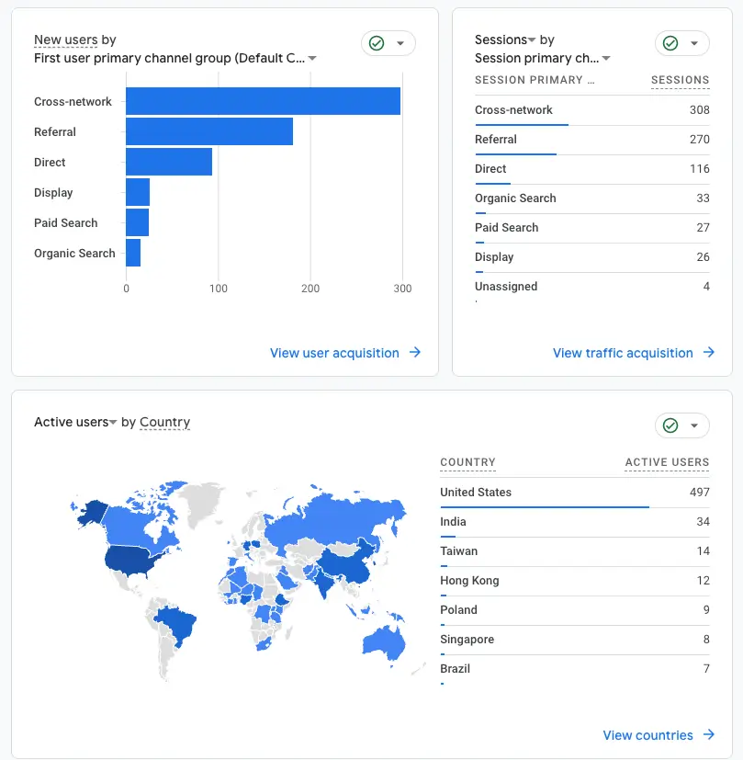Click United States on the world map
This screenshot has height=760, width=743.
point(129,560)
